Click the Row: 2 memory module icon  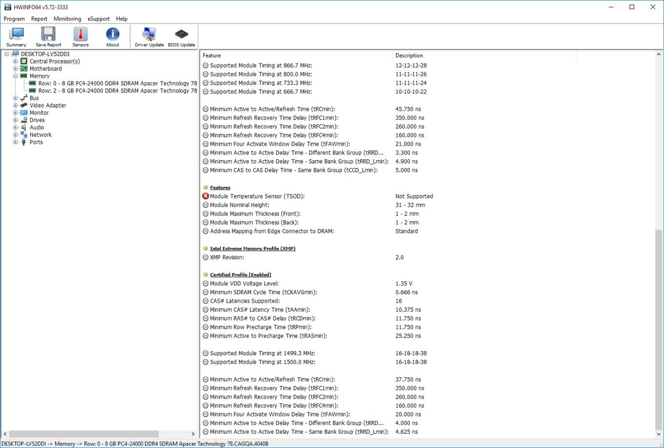pyautogui.click(x=33, y=90)
